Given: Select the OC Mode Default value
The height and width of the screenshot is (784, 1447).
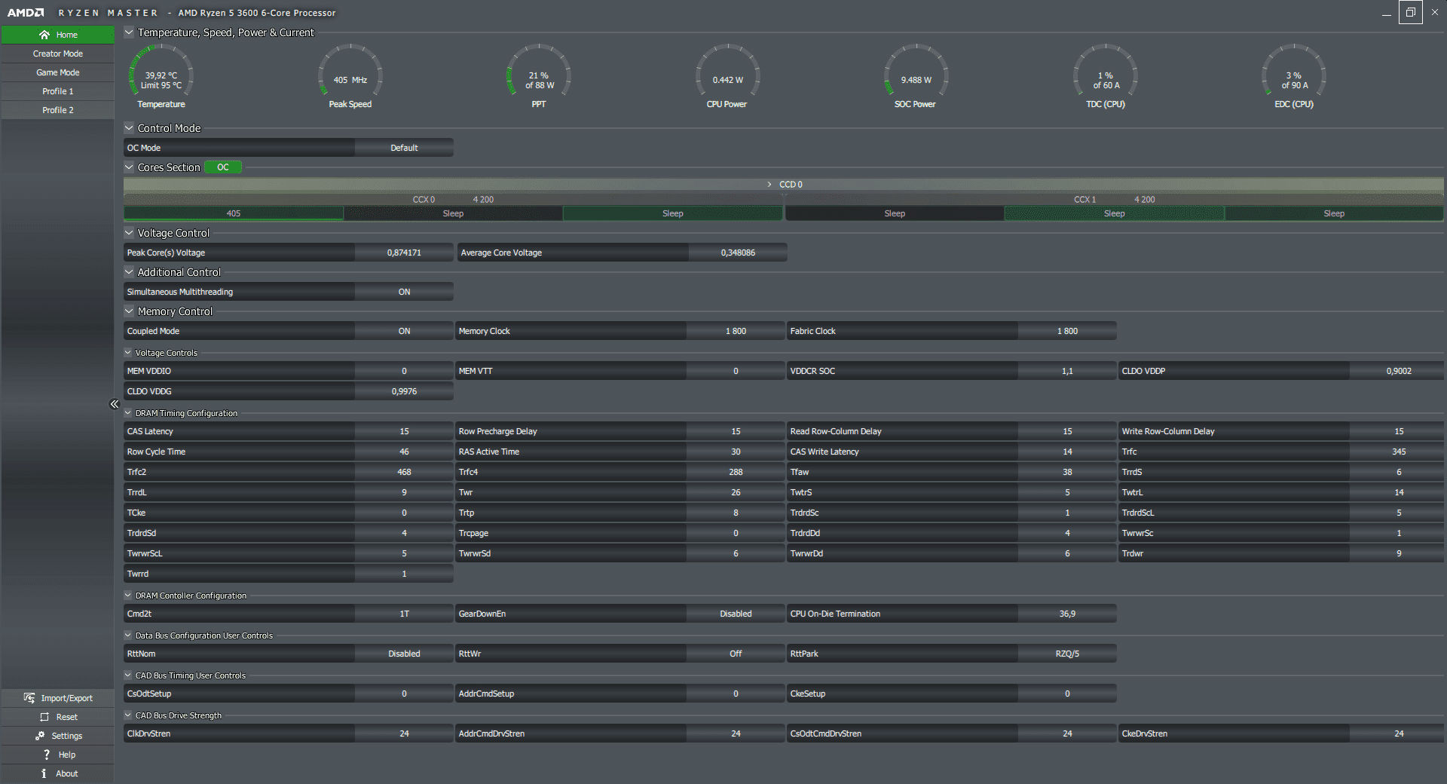Looking at the screenshot, I should [x=404, y=148].
